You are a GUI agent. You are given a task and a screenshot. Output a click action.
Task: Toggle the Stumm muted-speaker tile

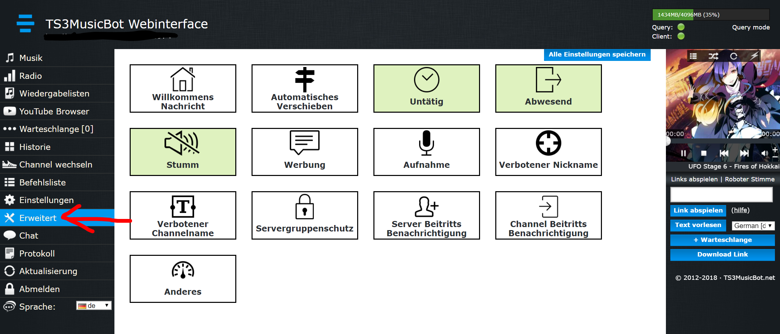click(183, 152)
